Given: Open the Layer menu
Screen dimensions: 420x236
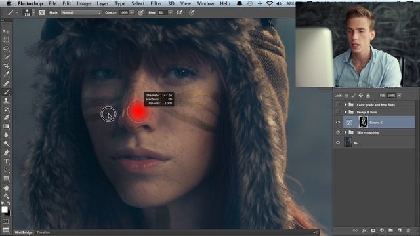Looking at the screenshot, I should 102,3.
